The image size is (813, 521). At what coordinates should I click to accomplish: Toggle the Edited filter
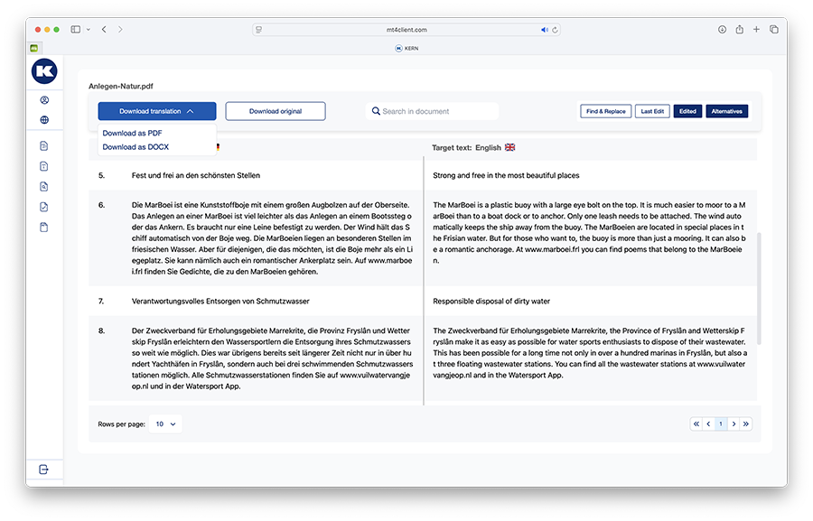[x=687, y=111]
